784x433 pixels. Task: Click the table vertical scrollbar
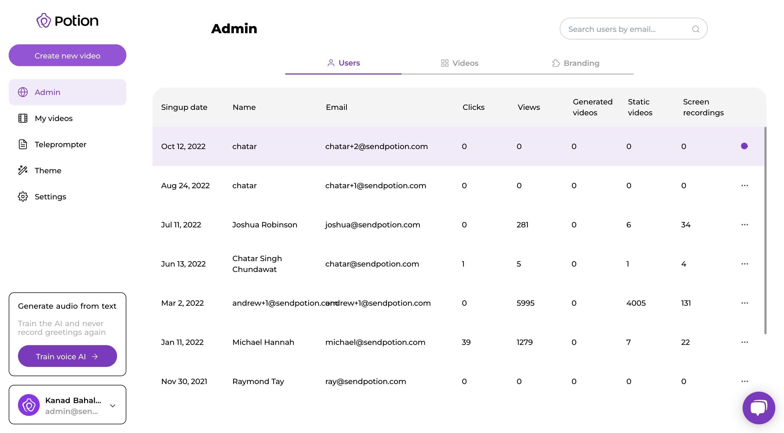(x=765, y=230)
